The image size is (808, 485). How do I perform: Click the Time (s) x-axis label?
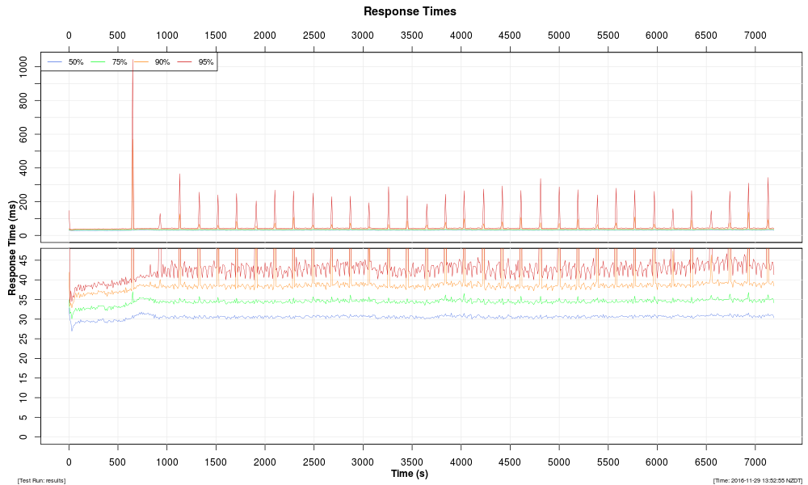410,474
